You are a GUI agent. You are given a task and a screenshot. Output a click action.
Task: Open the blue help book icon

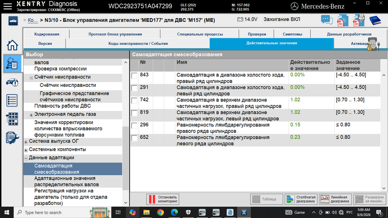coord(375,20)
